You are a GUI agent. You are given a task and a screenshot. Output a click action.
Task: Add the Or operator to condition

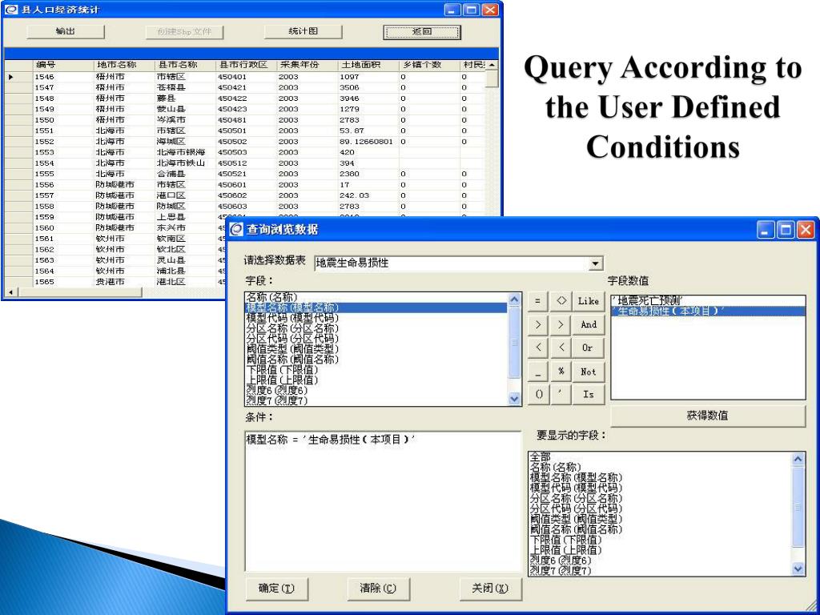click(x=589, y=348)
